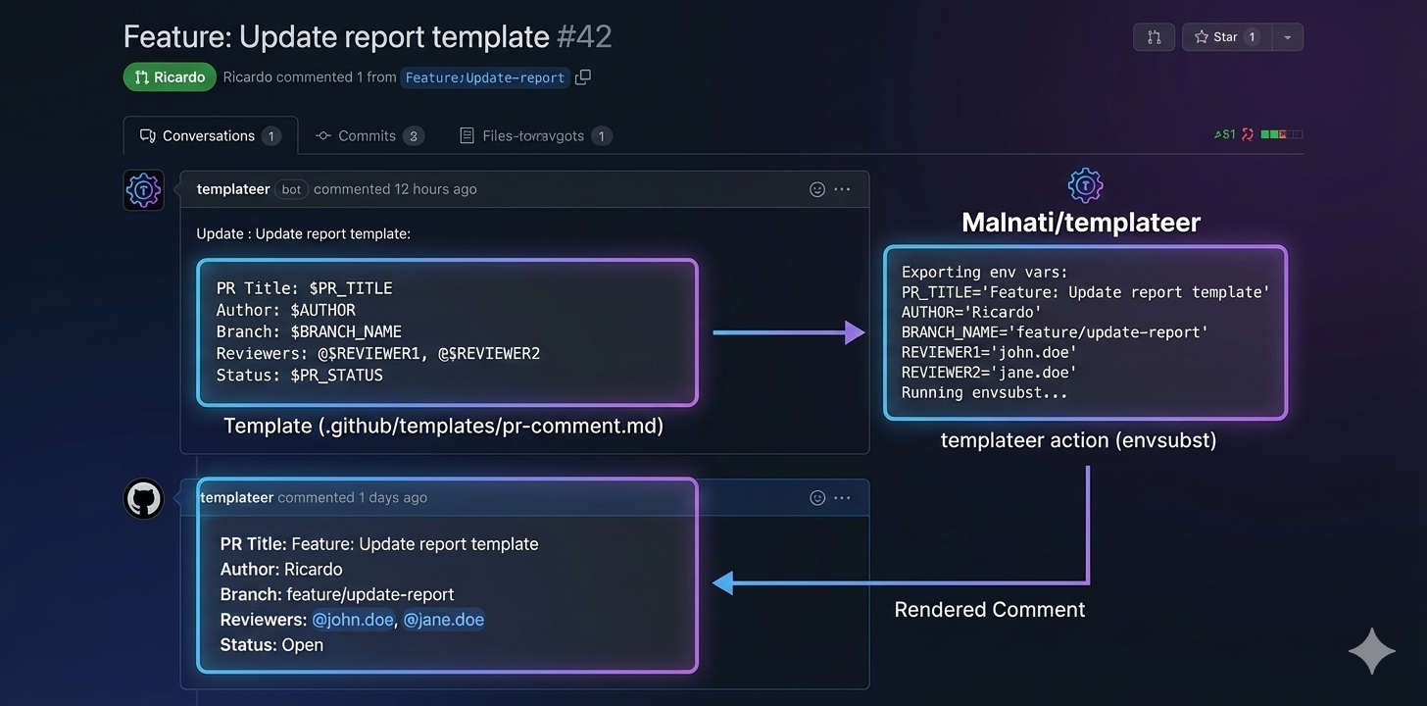1427x706 pixels.
Task: Open the @jane.doe reviewer profile
Action: (x=444, y=619)
